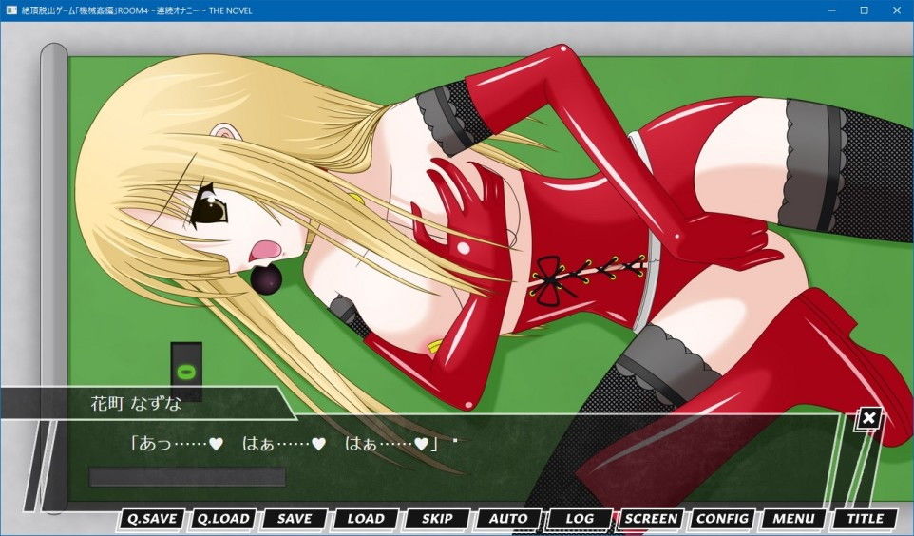Maximize the game window

coord(865,10)
